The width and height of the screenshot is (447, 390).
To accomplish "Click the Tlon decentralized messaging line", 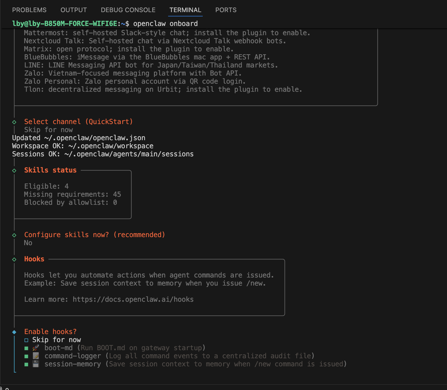I will [x=163, y=89].
